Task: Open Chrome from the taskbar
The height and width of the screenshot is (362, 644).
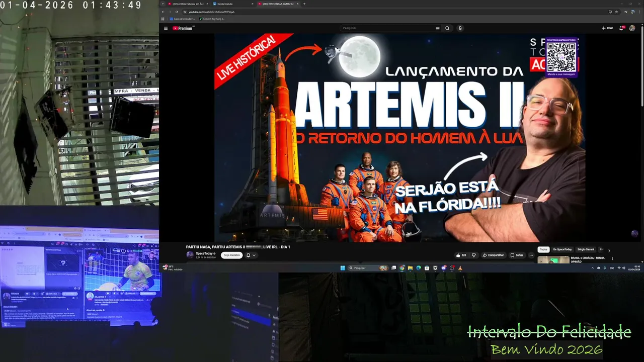Action: [x=402, y=268]
